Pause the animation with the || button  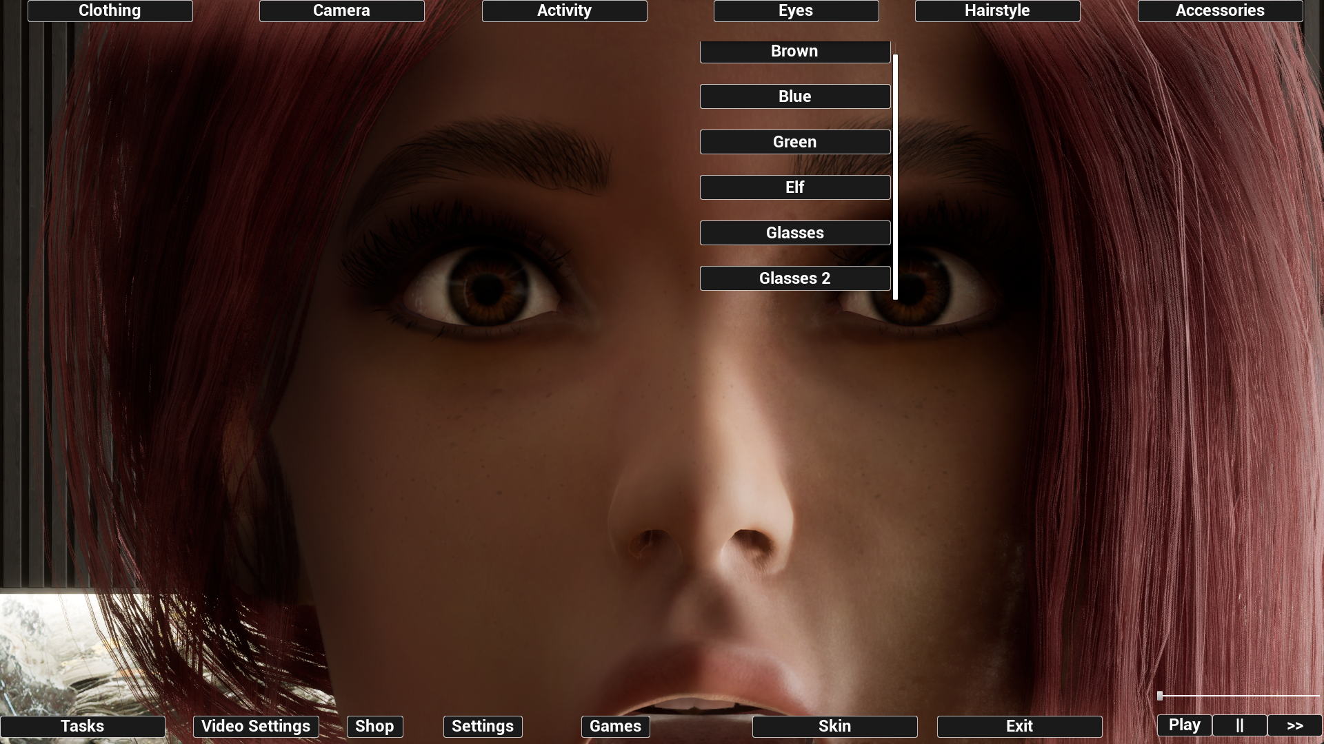[x=1239, y=725]
